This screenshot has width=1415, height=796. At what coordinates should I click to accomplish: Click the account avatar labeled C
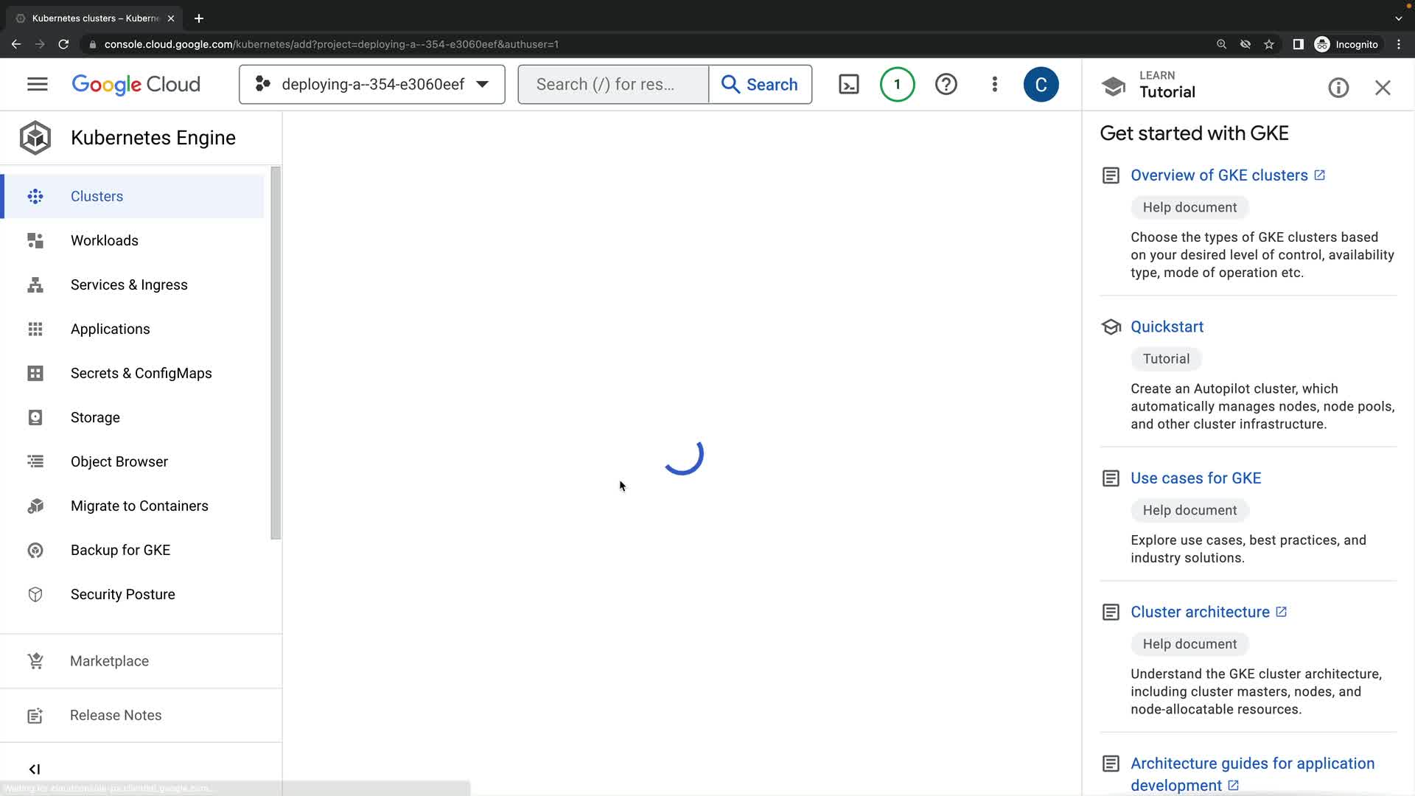pyautogui.click(x=1041, y=84)
